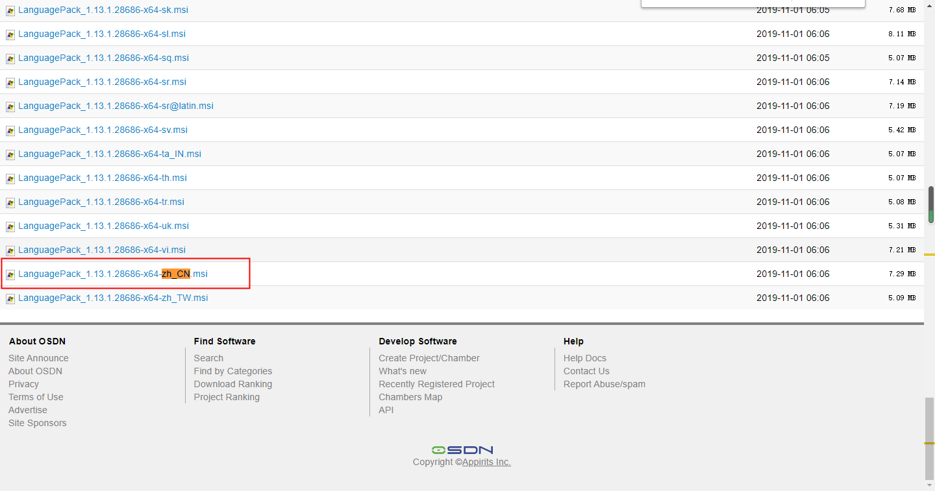The width and height of the screenshot is (935, 491).
Task: Open Create Project/Chamber link
Action: coord(429,358)
